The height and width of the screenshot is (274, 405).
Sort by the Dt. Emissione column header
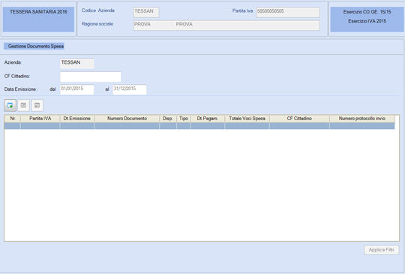click(77, 119)
